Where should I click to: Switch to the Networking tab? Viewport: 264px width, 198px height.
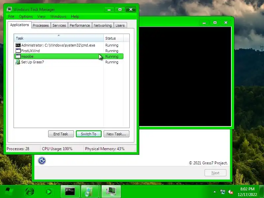coord(103,25)
